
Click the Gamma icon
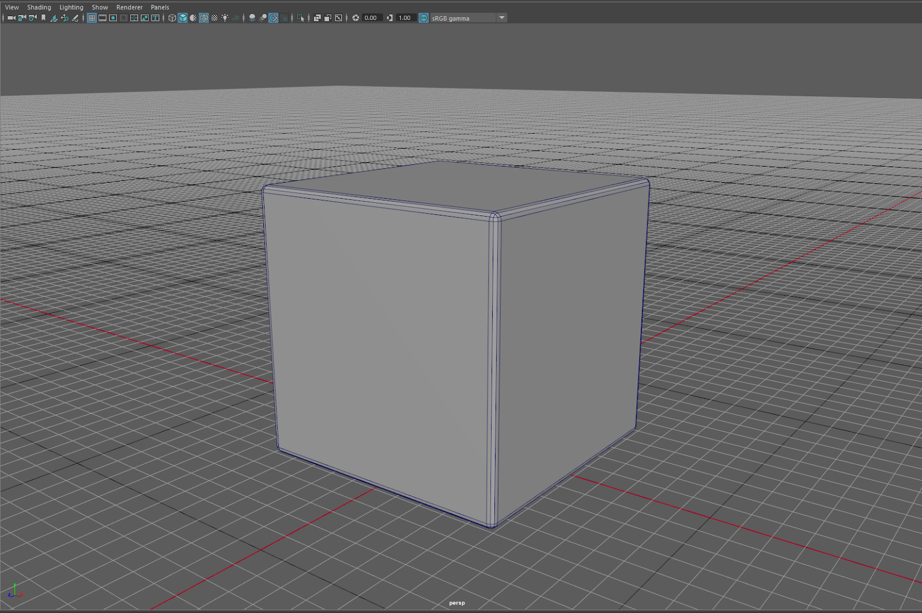point(390,18)
